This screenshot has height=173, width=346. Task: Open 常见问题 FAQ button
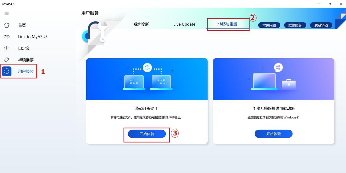pos(269,25)
